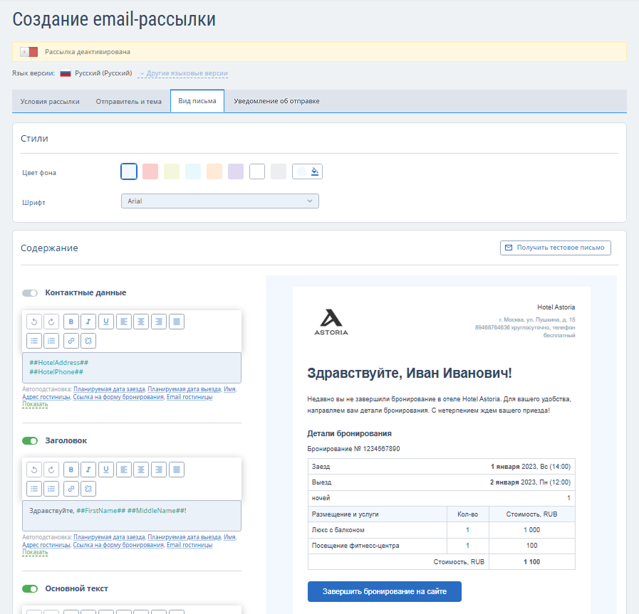Screen dimensions: 639x614
Task: Click unlink icon in Заголовок toolbar
Action: pos(88,489)
